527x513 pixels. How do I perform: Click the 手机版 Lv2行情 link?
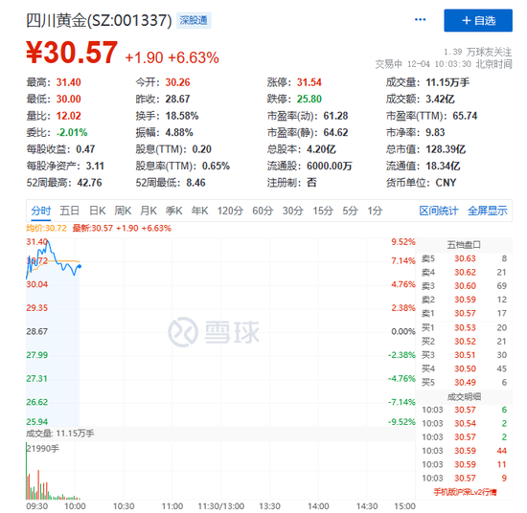[x=465, y=492]
